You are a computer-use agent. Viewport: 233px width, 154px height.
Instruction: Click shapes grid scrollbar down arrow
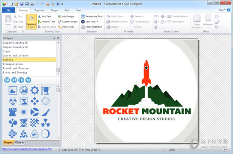tap(58, 138)
